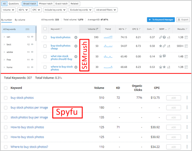The width and height of the screenshot is (192, 151).
Task: Add 'buy stock photos' keyword via plus icon
Action: click(76, 37)
